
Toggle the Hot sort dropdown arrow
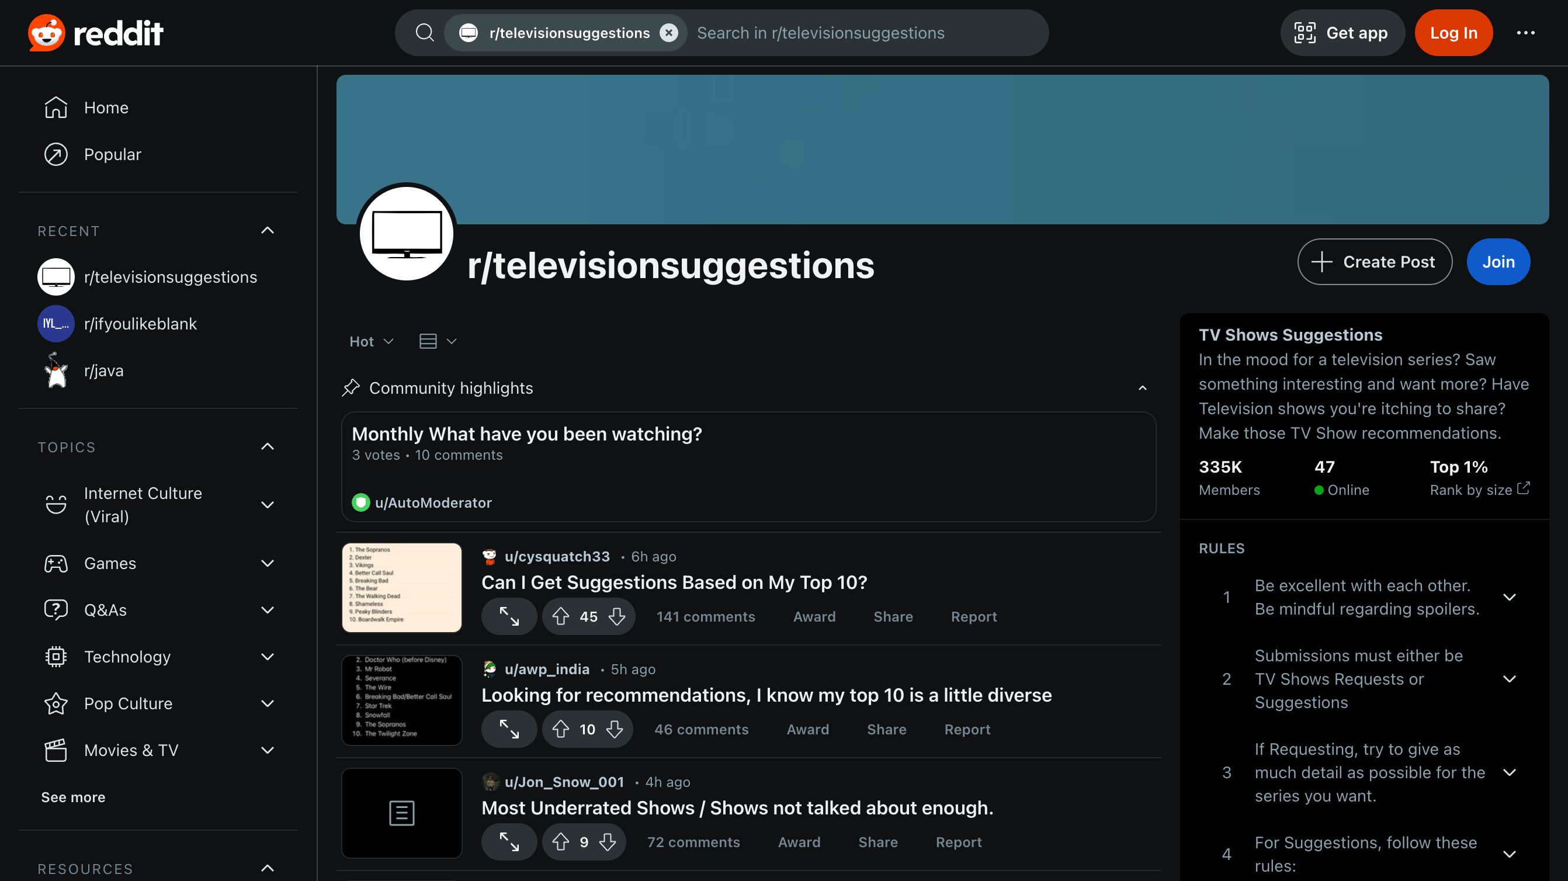tap(388, 341)
